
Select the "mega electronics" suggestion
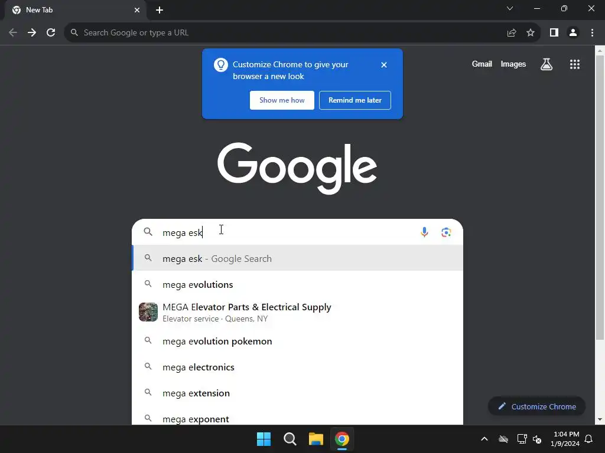(x=298, y=367)
